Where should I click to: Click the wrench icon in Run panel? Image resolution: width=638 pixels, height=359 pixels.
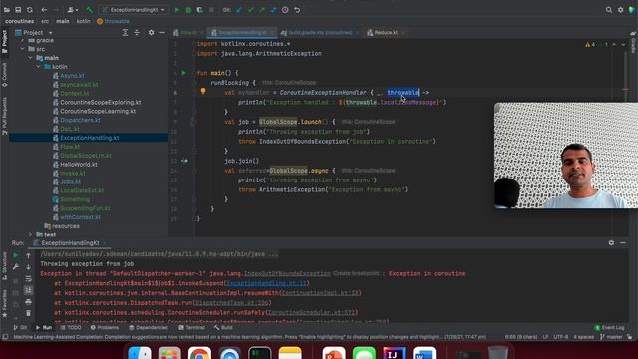click(x=16, y=267)
